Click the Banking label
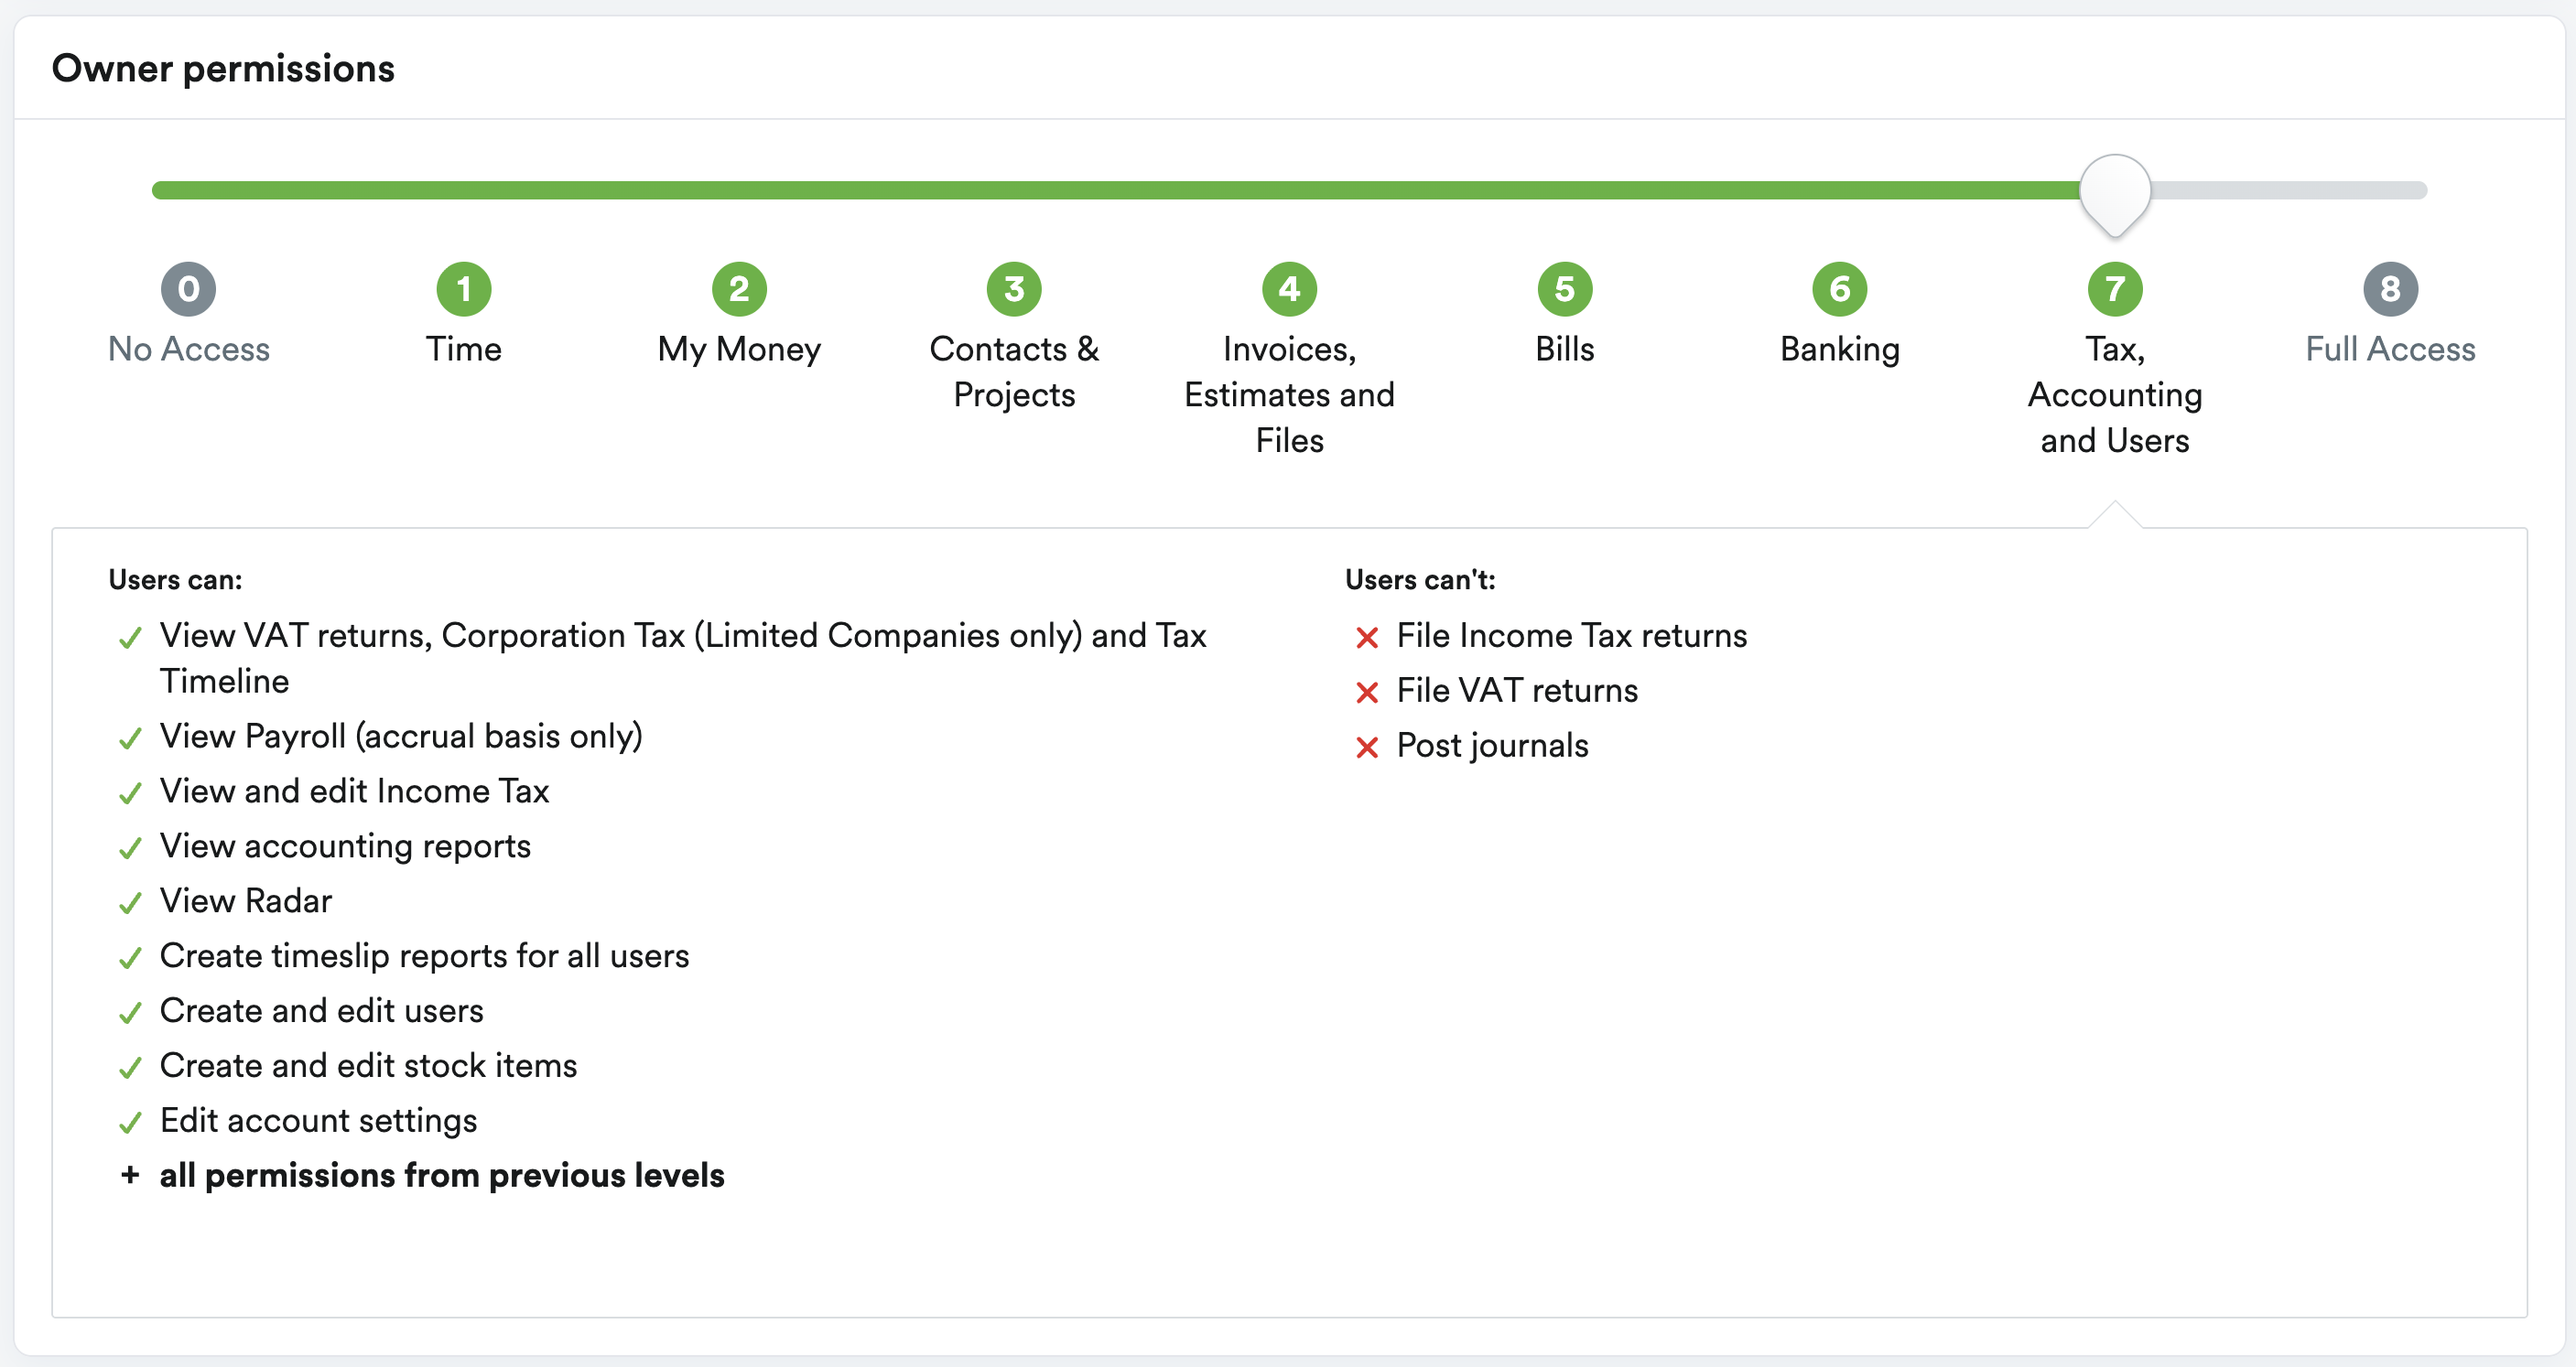2576x1367 pixels. coord(1840,350)
